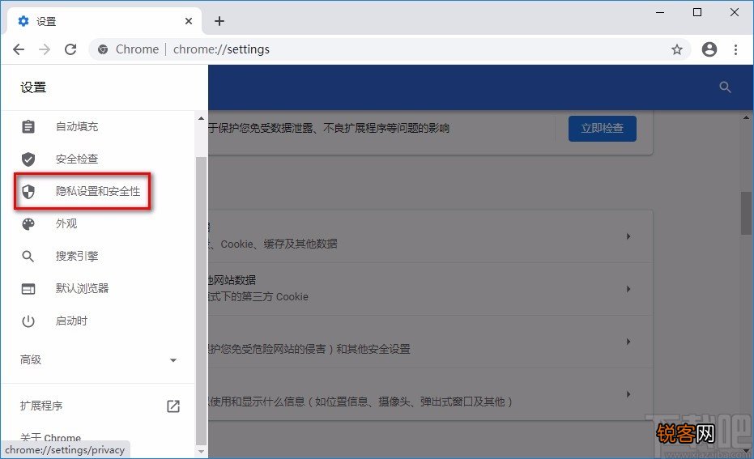Click the Chrome site info icon in address bar

pos(103,49)
